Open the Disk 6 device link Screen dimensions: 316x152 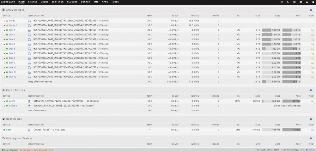[12, 49]
